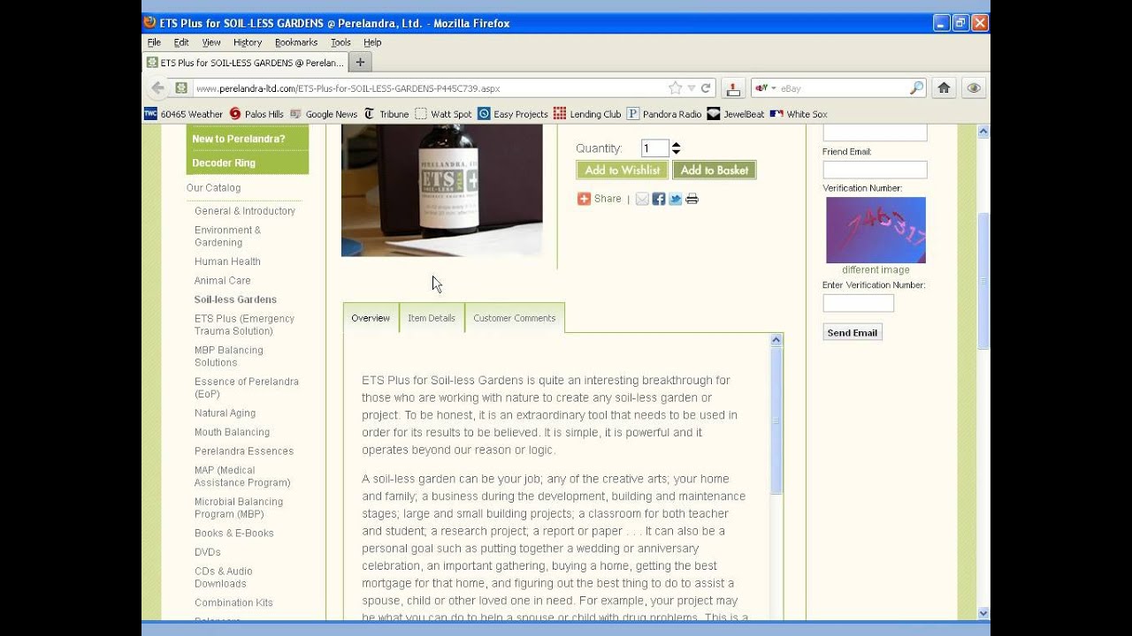Open General & Introductory catalog category
The image size is (1132, 636).
[245, 211]
